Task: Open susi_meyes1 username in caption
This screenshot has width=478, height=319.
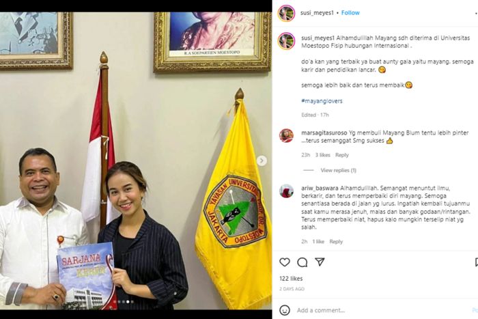Action: point(318,38)
